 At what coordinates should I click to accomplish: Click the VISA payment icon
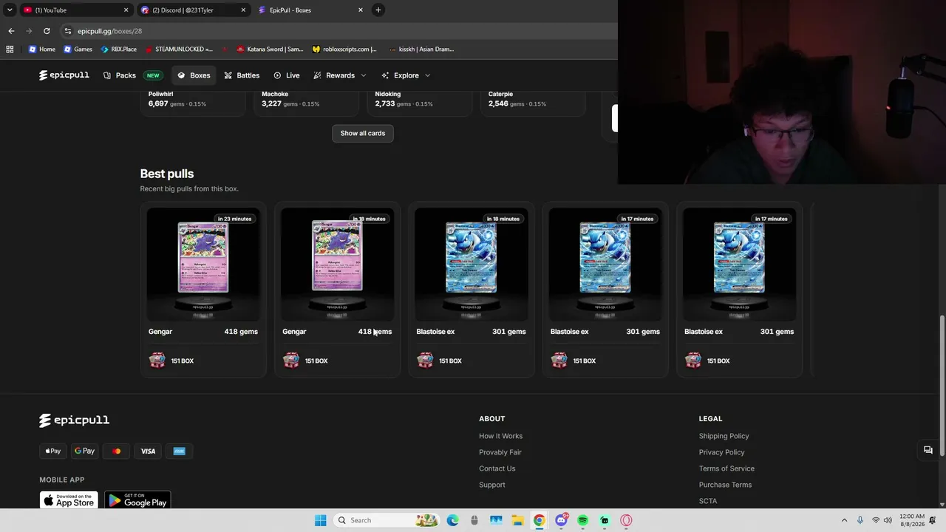coord(148,451)
